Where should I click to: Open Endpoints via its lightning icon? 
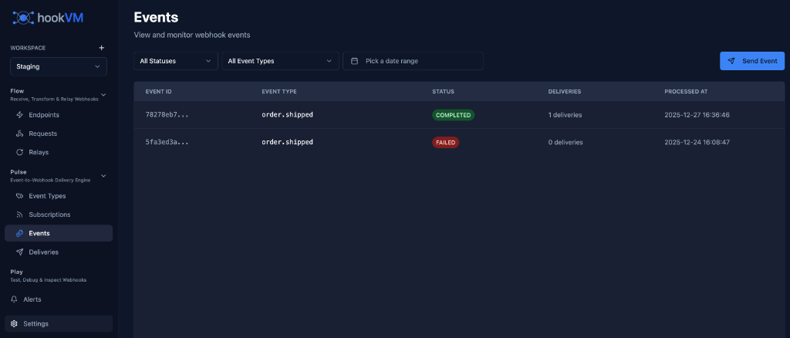point(20,115)
